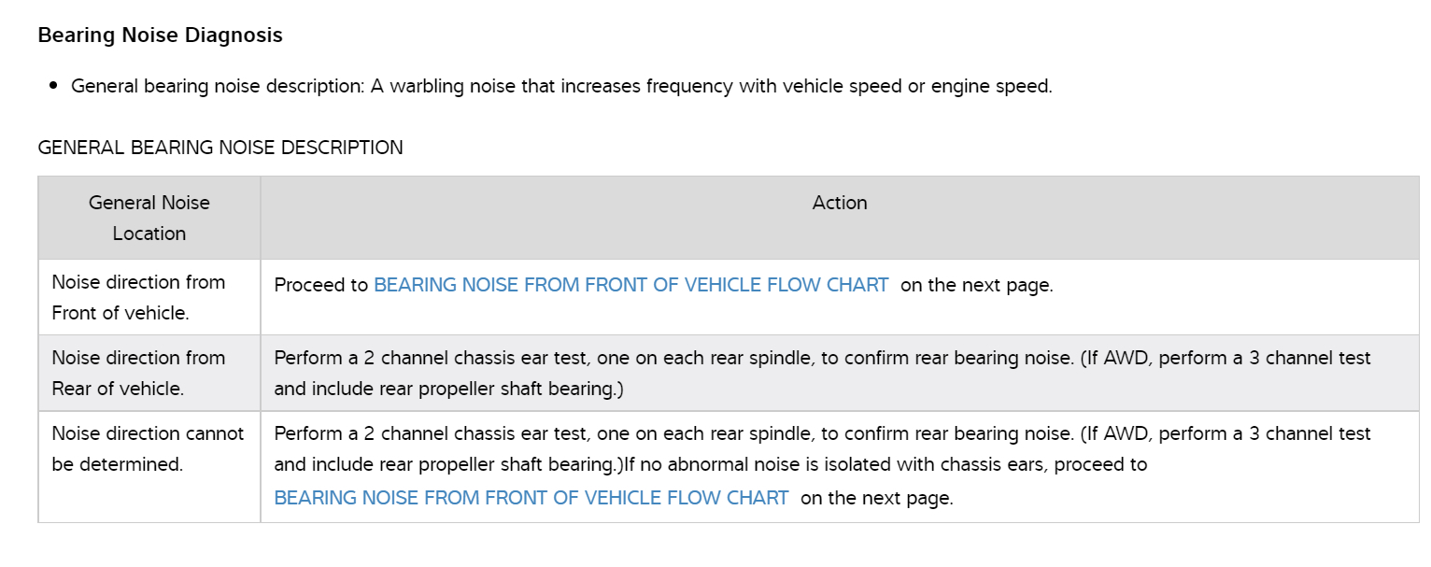Click the Bearing Noise Diagnosis heading
This screenshot has width=1431, height=567.
click(160, 35)
